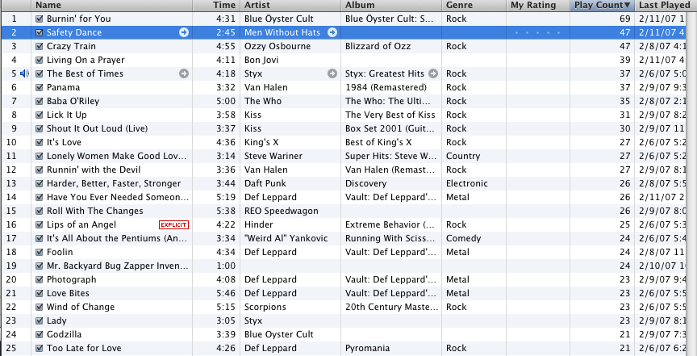
Task: Uncheck the Panama song checkbox
Action: tap(39, 88)
